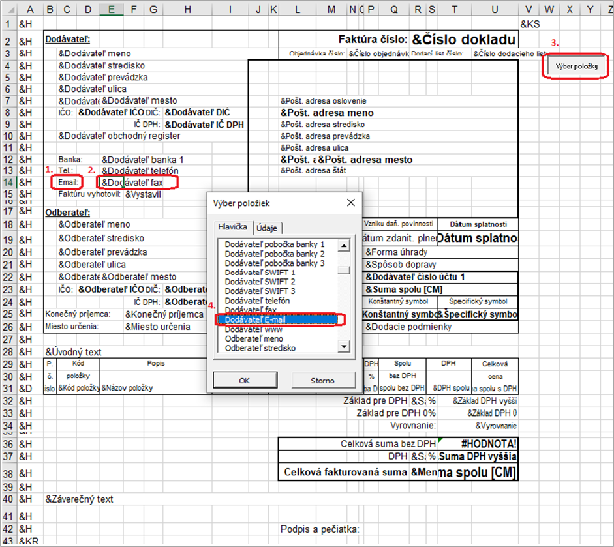Select the column E header
This screenshot has height=547, width=614.
tap(111, 9)
